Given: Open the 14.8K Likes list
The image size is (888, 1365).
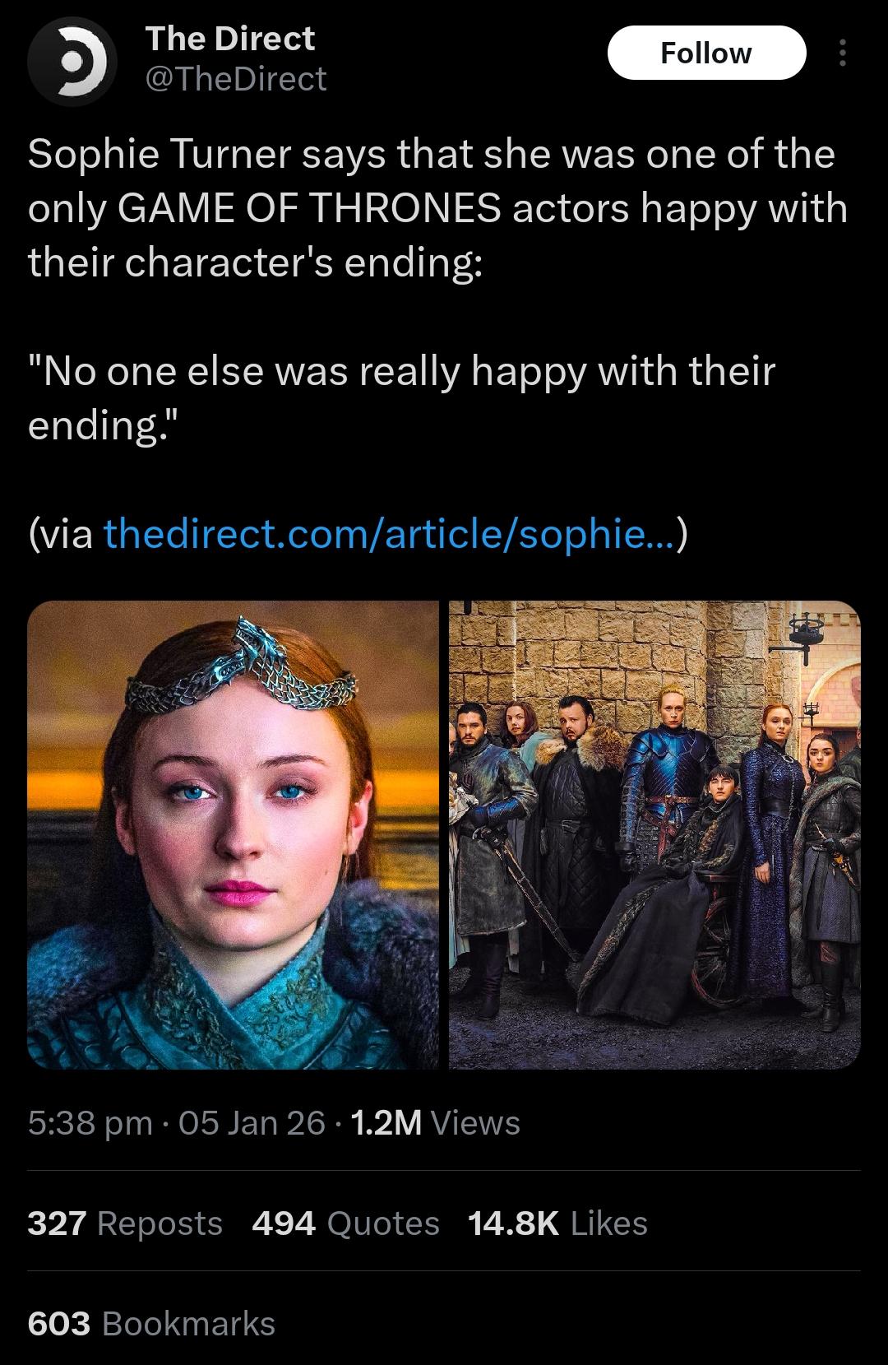Looking at the screenshot, I should 558,1223.
